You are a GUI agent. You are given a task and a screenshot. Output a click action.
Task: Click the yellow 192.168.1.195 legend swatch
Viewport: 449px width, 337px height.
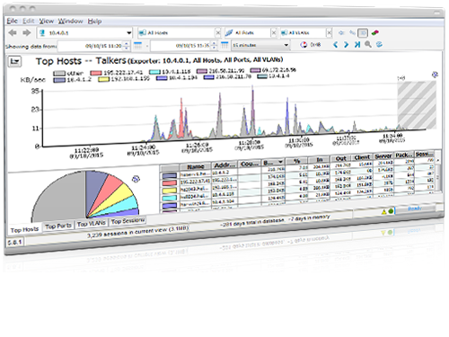click(x=104, y=79)
